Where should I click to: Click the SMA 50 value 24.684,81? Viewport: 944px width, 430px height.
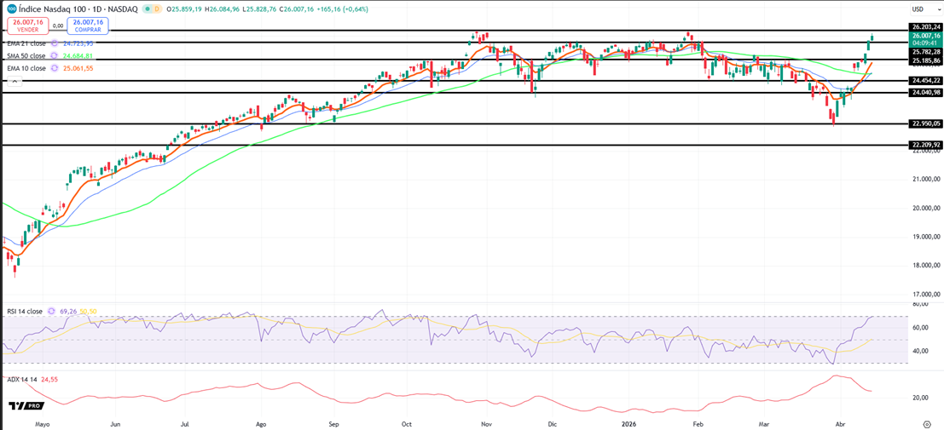79,56
